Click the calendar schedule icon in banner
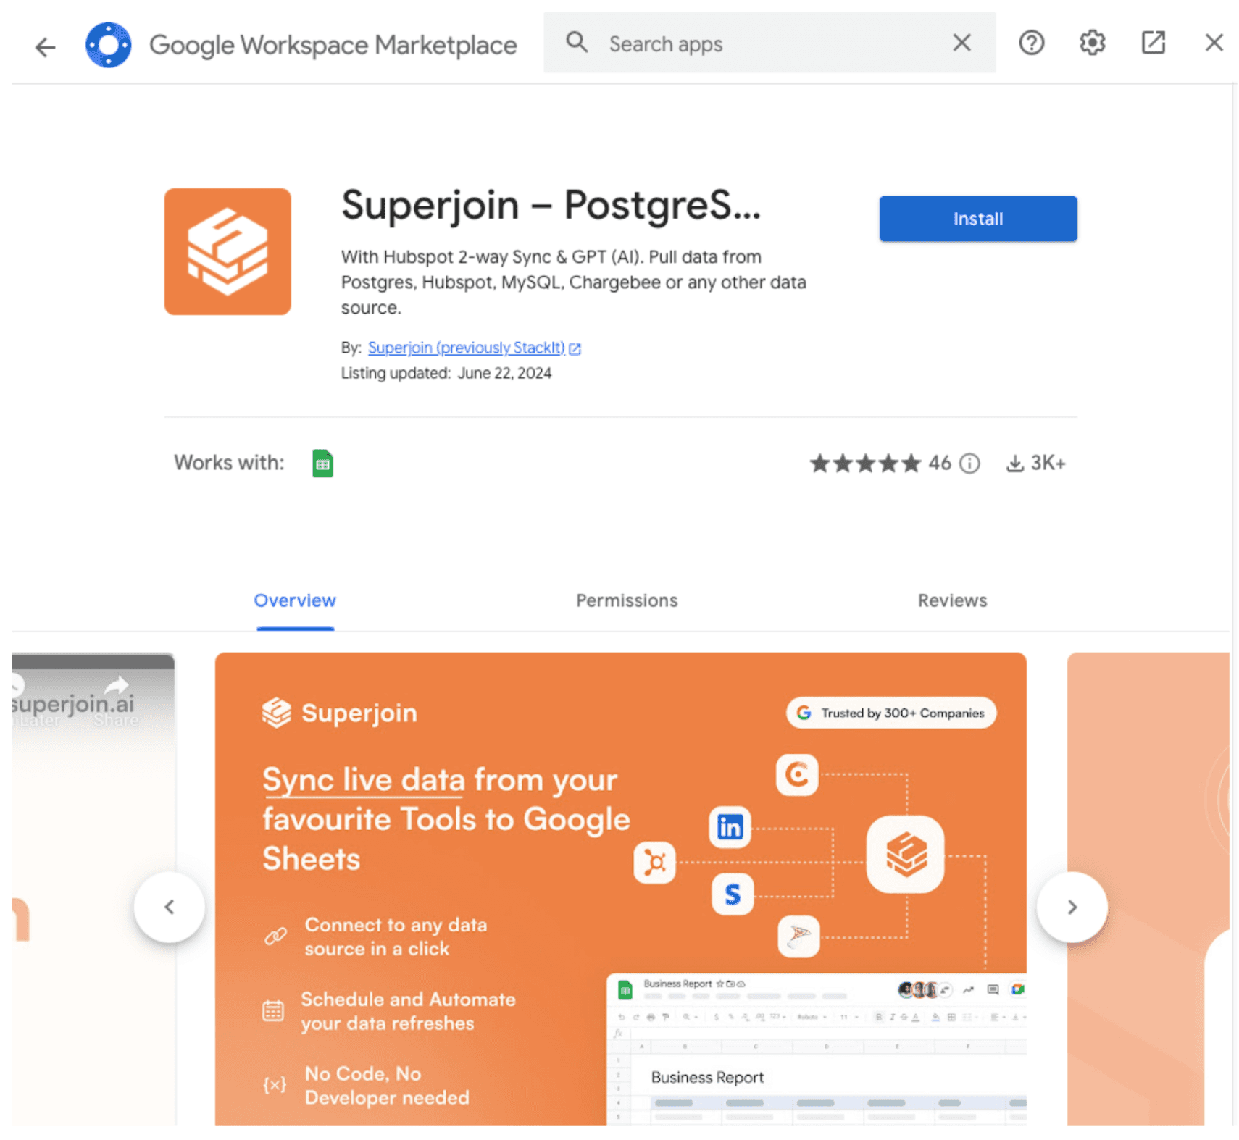Image resolution: width=1239 pixels, height=1140 pixels. tap(273, 1010)
